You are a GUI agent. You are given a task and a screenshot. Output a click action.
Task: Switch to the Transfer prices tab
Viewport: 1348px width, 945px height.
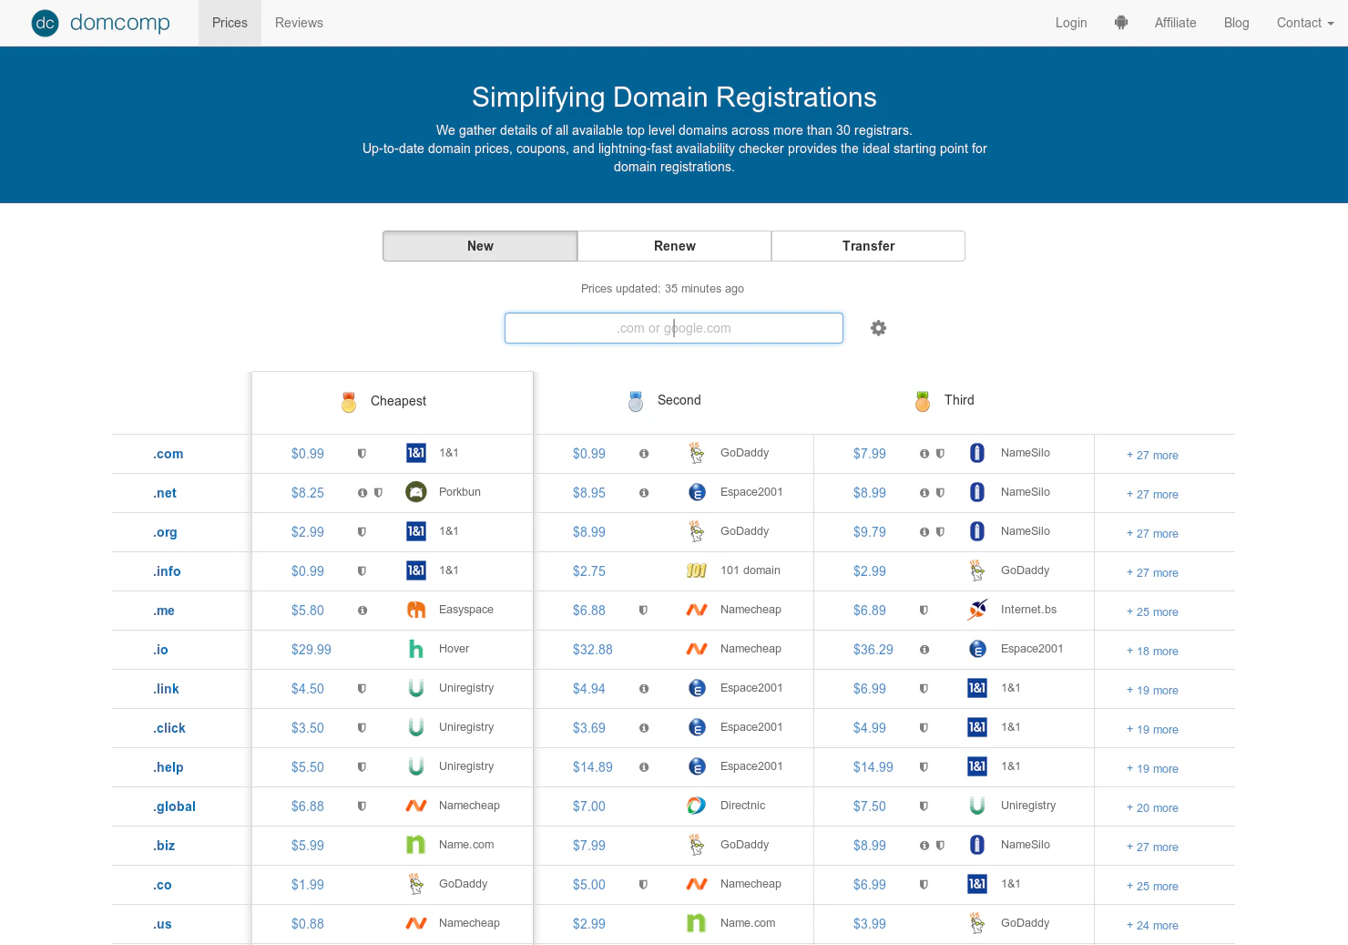coord(868,246)
